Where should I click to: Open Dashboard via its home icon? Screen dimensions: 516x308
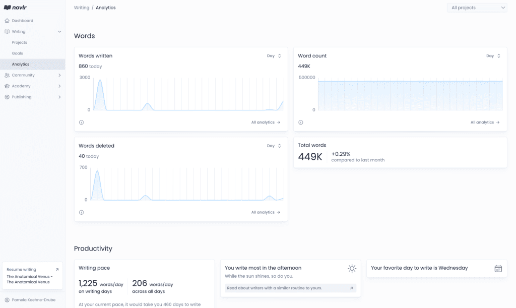click(7, 20)
